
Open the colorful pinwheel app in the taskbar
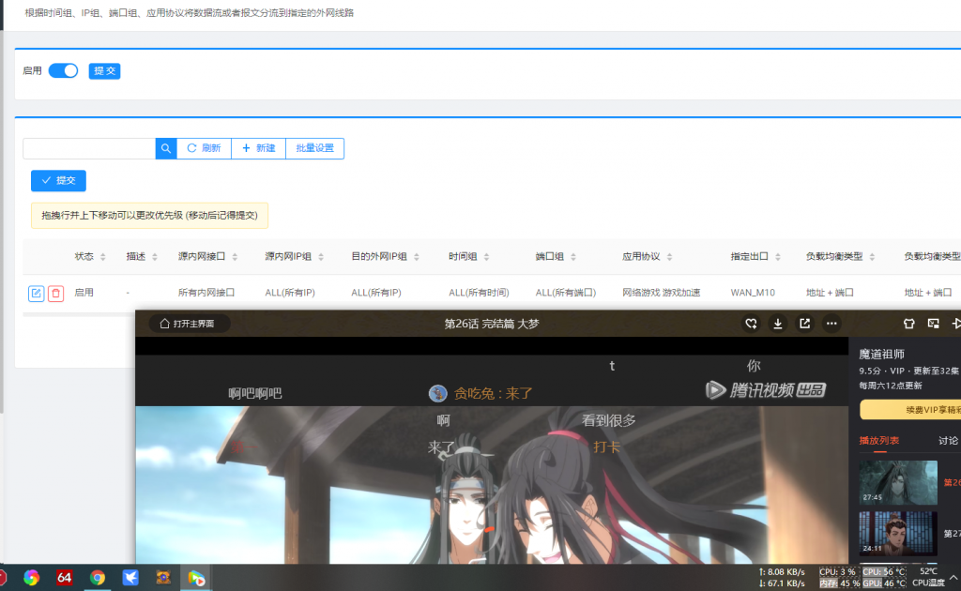31,578
